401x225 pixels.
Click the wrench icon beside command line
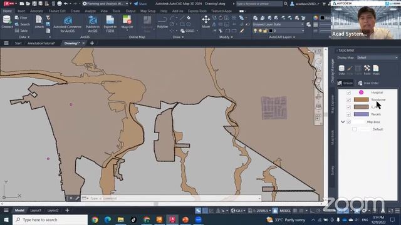tap(78, 198)
